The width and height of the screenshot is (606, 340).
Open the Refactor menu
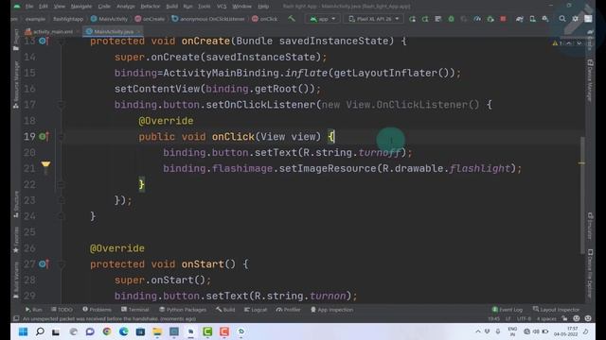150,7
